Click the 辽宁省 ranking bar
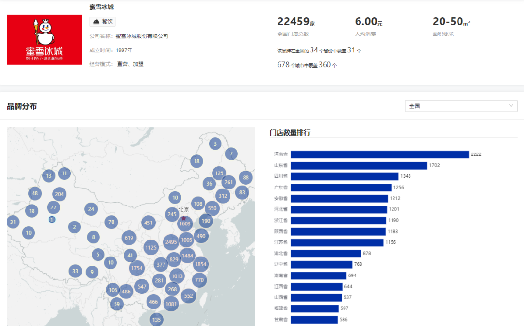 (322, 264)
